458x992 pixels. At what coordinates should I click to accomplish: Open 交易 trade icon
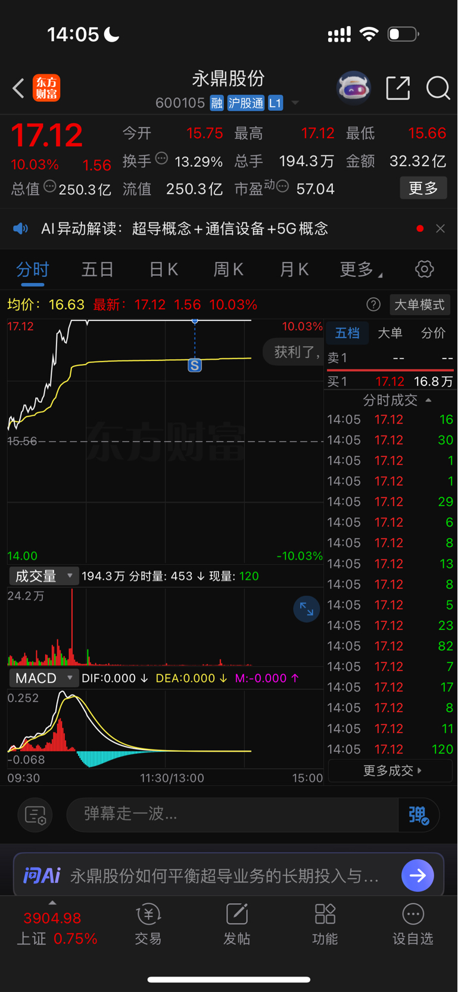coord(148,923)
